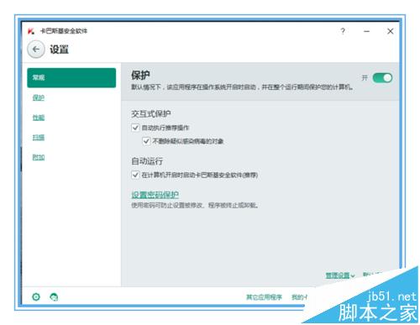Click the 开 label beside the switch
420x325 pixels.
coord(365,78)
